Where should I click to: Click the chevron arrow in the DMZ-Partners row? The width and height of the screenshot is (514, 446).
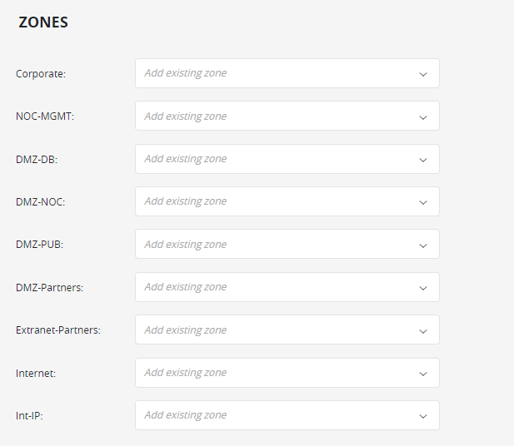tap(422, 288)
